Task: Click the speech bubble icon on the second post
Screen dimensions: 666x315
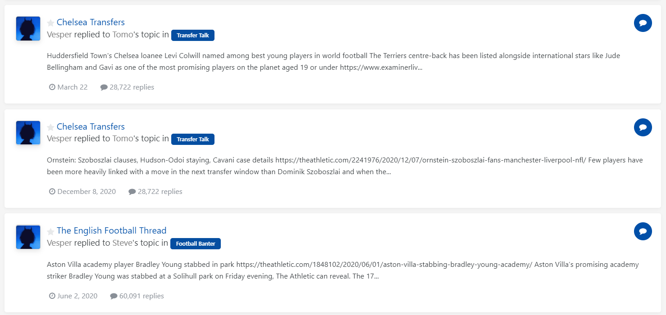Action: (643, 127)
